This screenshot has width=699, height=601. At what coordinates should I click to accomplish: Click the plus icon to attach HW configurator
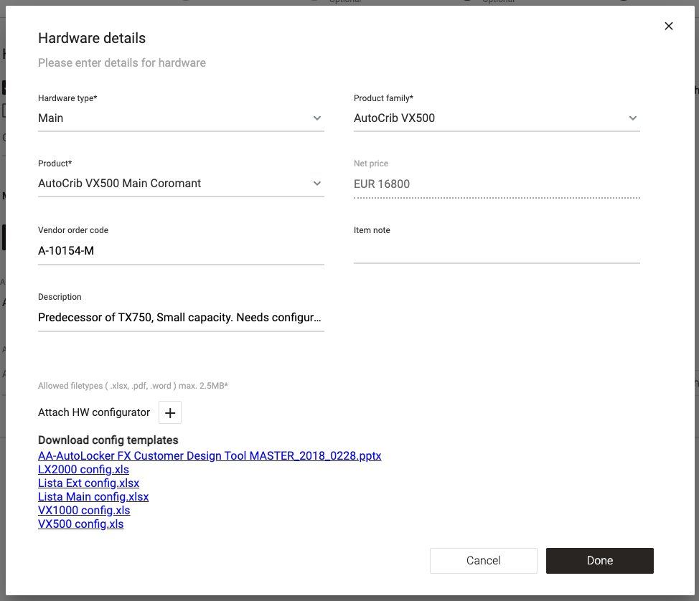coord(170,413)
